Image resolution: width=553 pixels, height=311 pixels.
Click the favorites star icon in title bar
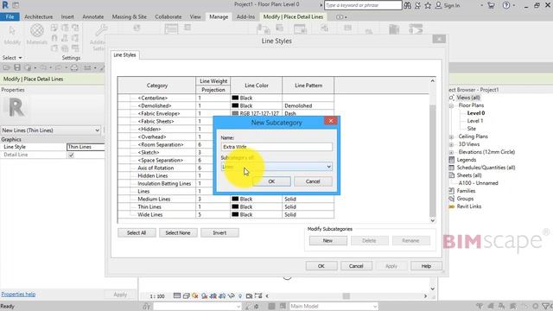coord(428,5)
